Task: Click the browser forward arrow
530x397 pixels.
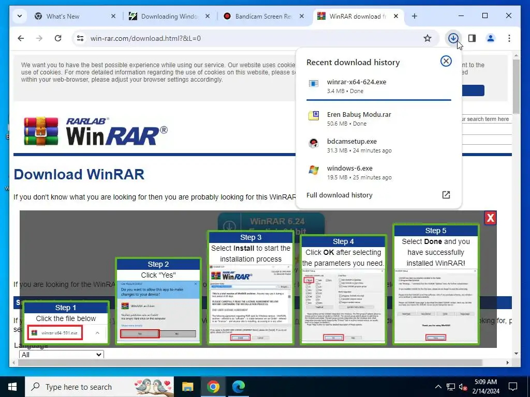Action: [39, 38]
